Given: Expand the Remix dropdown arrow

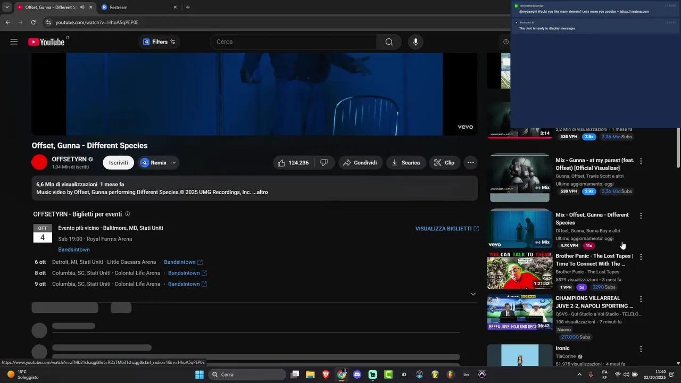Looking at the screenshot, I should pos(173,163).
